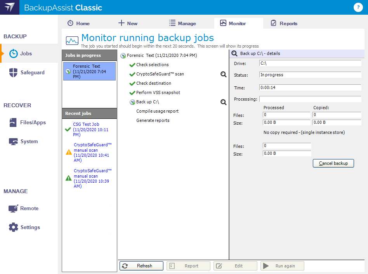Click the green warning icon for 10:39 AM scan
This screenshot has height=274, width=368.
[69, 178]
